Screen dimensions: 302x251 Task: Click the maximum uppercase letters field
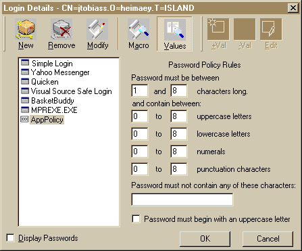pos(179,116)
